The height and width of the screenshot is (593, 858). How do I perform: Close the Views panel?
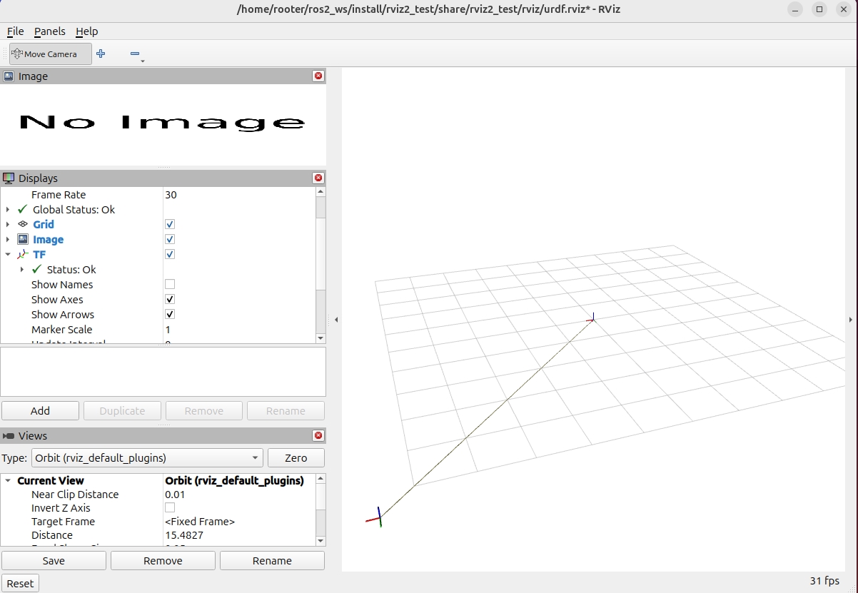coord(318,436)
